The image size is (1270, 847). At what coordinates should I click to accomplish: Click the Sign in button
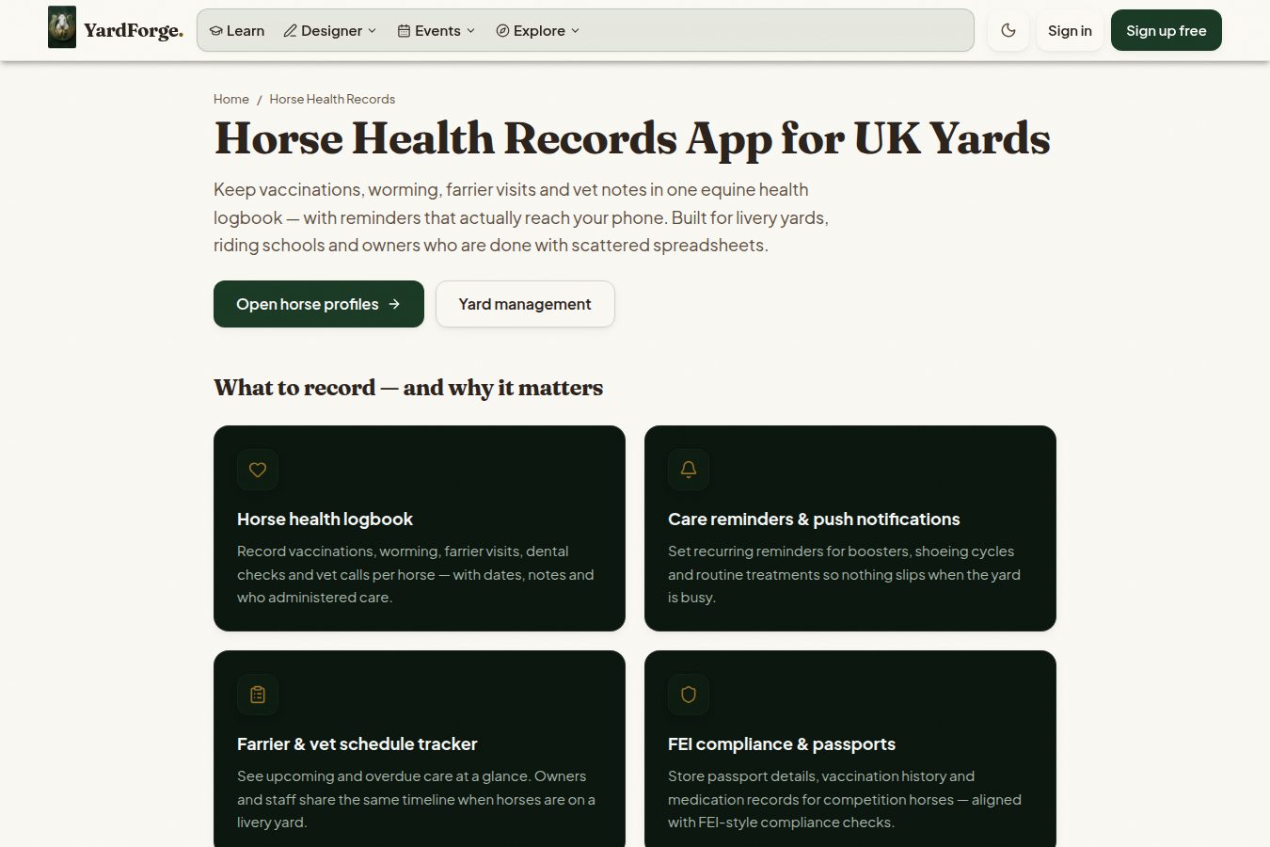(1070, 30)
